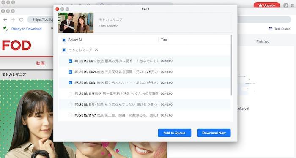Image resolution: width=296 pixels, height=158 pixels.
Task: Open the hamburger menu at top right
Action: coord(292,5)
